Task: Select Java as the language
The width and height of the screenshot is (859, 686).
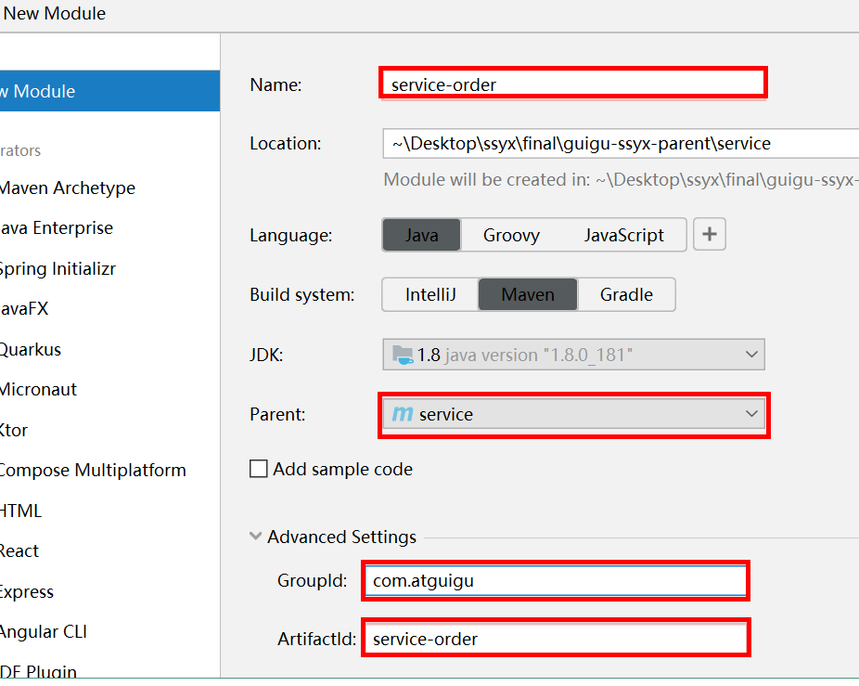Action: [x=421, y=235]
